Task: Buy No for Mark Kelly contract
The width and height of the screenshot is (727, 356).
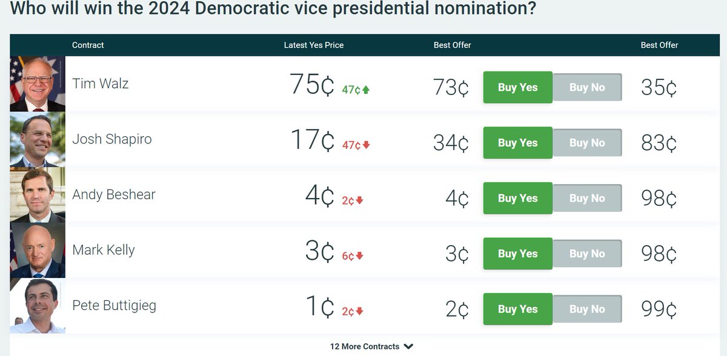Action: [587, 254]
